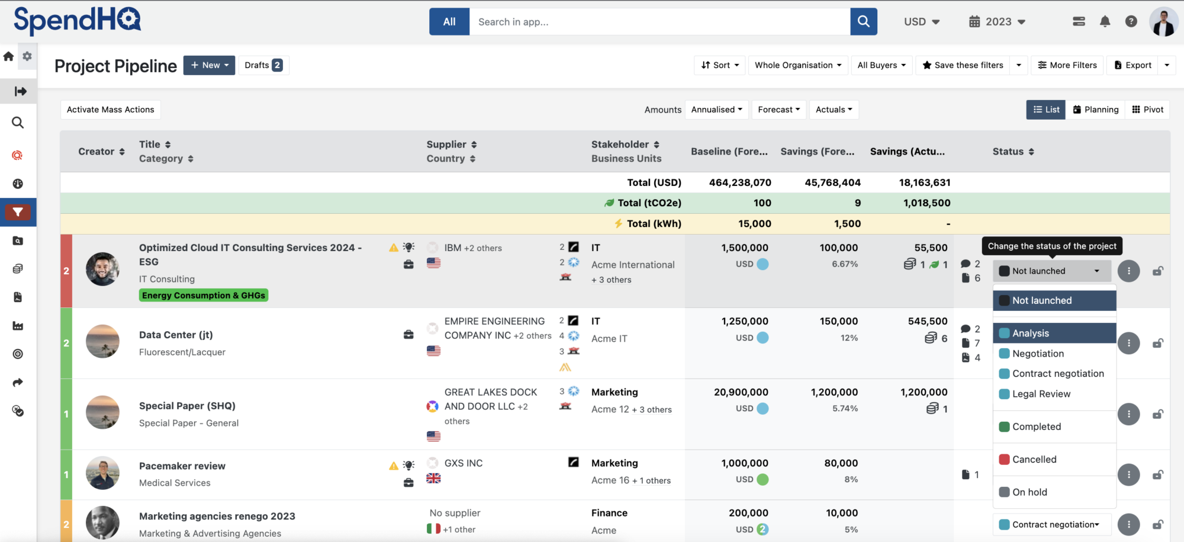Select the Analysis status for the project
Screen dimensions: 1184x542
tap(1054, 333)
